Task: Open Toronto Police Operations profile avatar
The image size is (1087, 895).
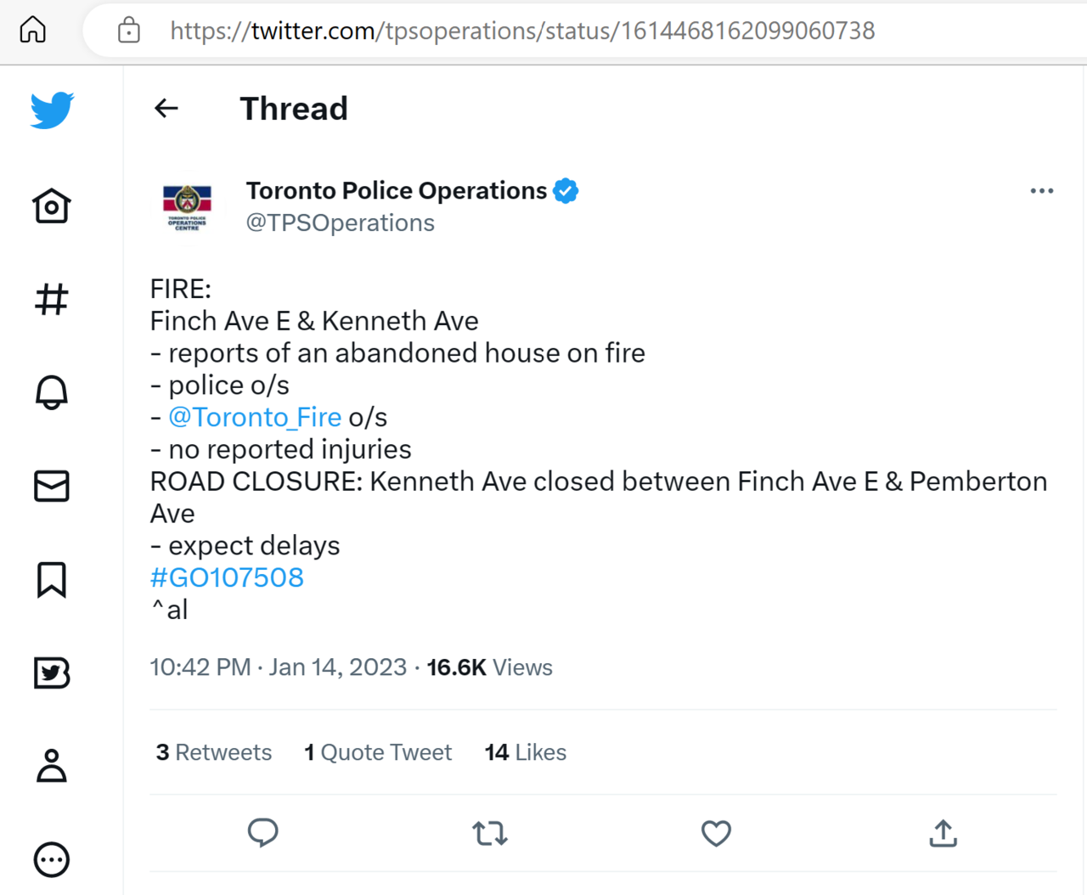Action: (x=188, y=206)
